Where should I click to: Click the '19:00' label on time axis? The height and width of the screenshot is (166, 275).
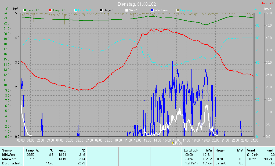tap(206, 140)
